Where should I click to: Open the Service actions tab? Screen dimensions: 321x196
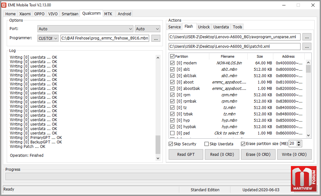click(x=174, y=27)
